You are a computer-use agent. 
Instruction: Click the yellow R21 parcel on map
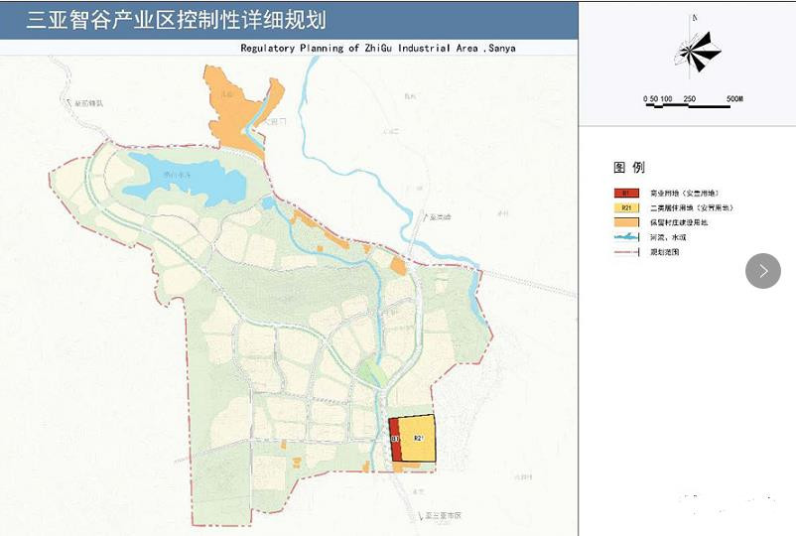point(421,438)
